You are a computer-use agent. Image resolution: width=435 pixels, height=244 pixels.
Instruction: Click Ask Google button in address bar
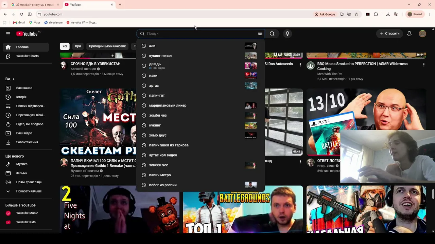pos(325,14)
